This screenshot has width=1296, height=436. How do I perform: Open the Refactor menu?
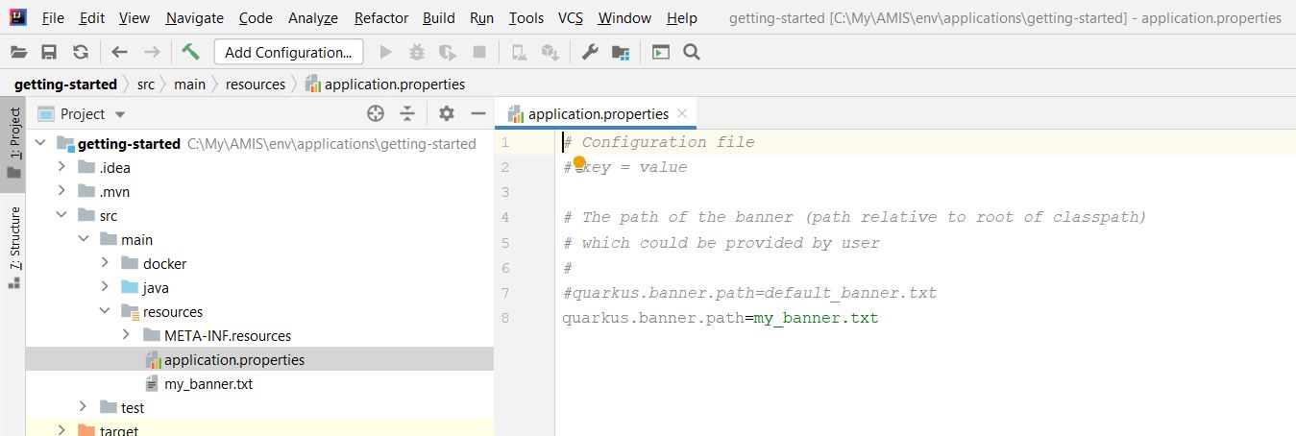pyautogui.click(x=381, y=18)
